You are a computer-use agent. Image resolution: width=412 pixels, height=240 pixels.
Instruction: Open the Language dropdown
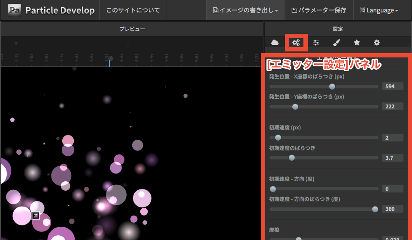[x=379, y=10]
